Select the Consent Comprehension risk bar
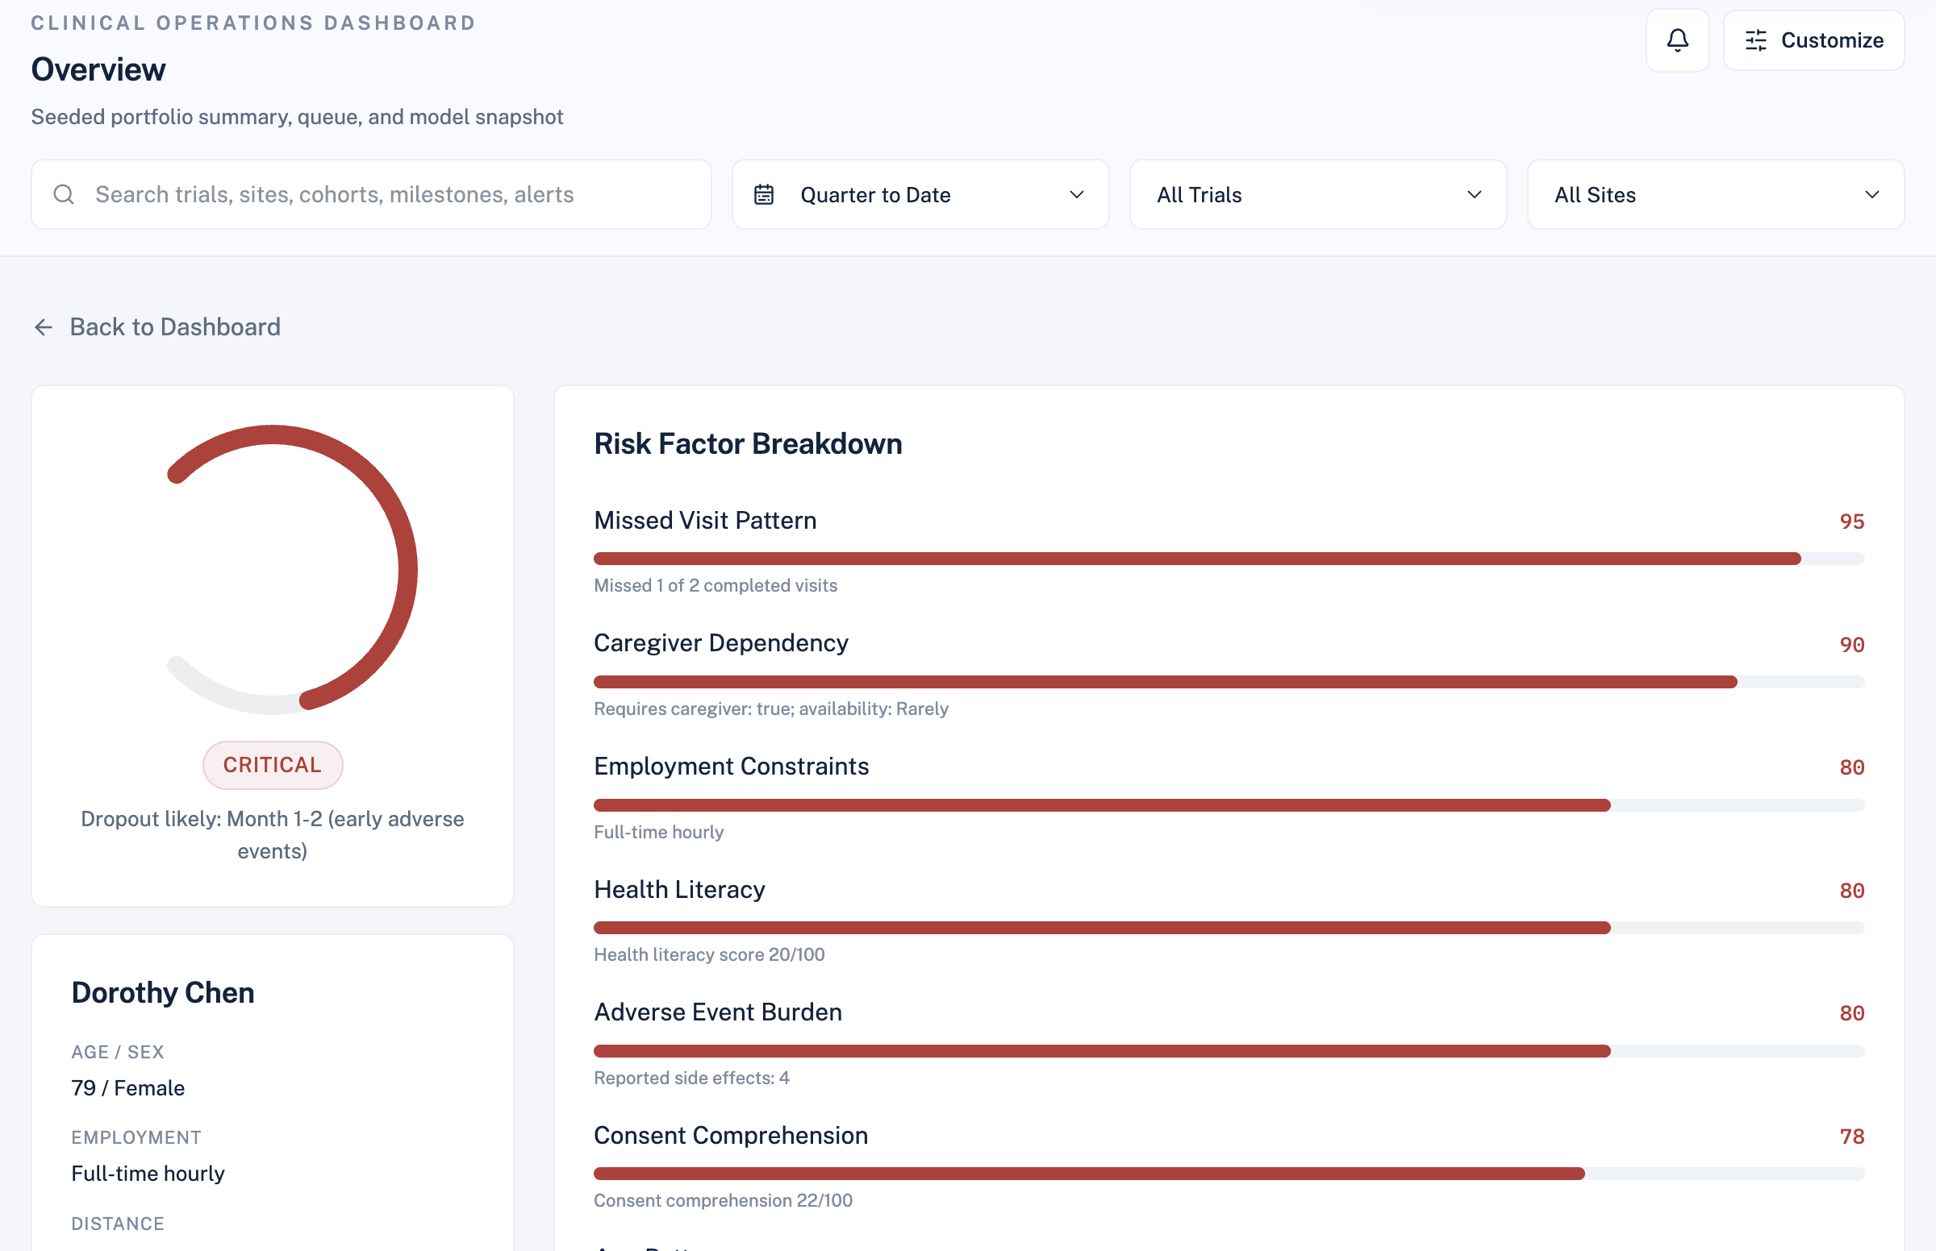 pyautogui.click(x=1227, y=1174)
